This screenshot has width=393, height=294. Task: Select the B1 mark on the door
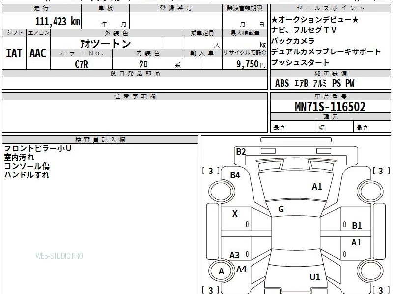(x=357, y=226)
